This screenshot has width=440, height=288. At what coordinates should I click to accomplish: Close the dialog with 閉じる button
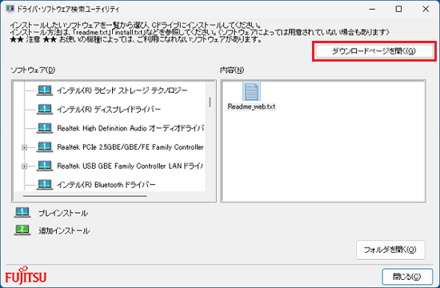407,277
